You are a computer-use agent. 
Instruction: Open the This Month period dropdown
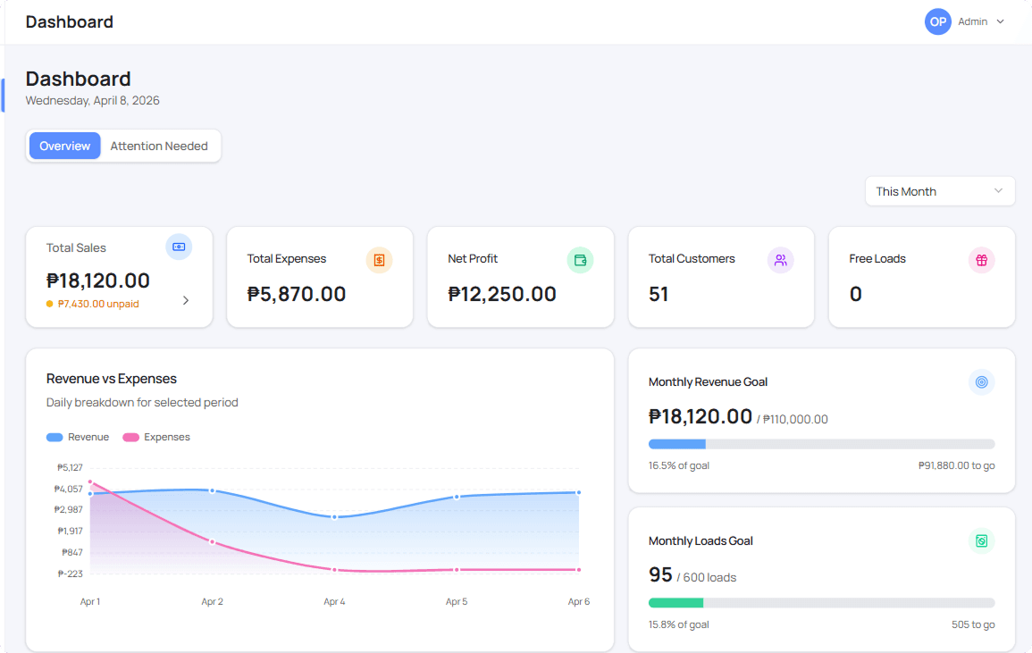tap(940, 191)
